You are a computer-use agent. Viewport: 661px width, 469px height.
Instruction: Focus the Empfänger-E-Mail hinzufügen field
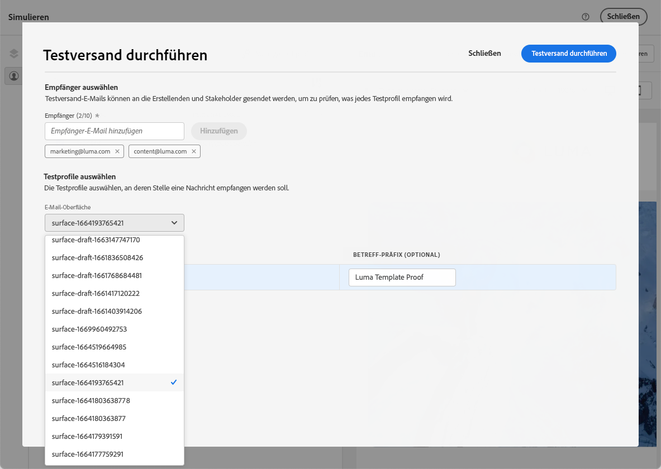pos(115,131)
